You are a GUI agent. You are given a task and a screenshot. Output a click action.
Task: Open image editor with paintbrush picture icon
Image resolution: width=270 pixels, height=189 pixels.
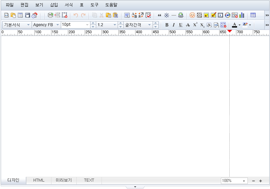(214, 15)
